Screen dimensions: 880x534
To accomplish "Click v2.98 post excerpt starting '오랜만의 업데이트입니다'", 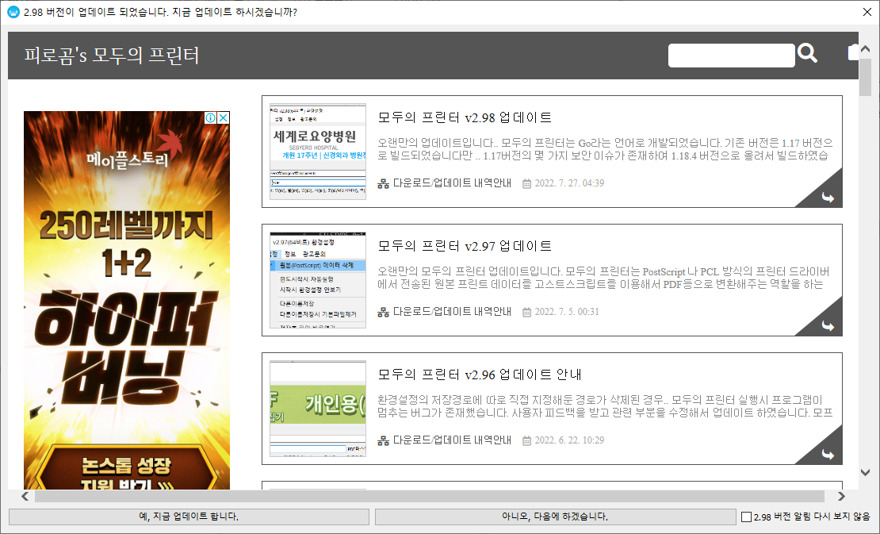I will tap(605, 149).
